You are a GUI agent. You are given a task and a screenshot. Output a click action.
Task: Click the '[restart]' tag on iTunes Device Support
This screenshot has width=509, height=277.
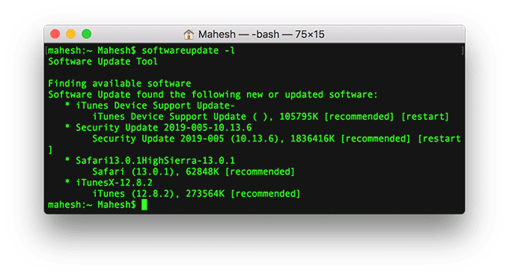[x=425, y=117]
